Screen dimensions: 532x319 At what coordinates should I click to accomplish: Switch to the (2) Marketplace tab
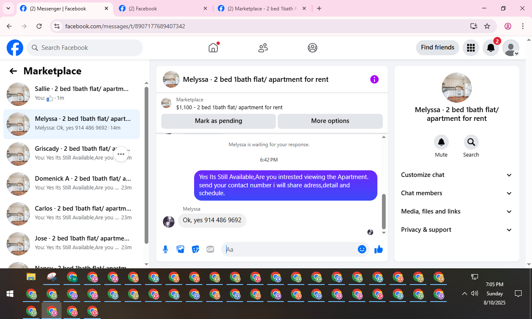[262, 8]
